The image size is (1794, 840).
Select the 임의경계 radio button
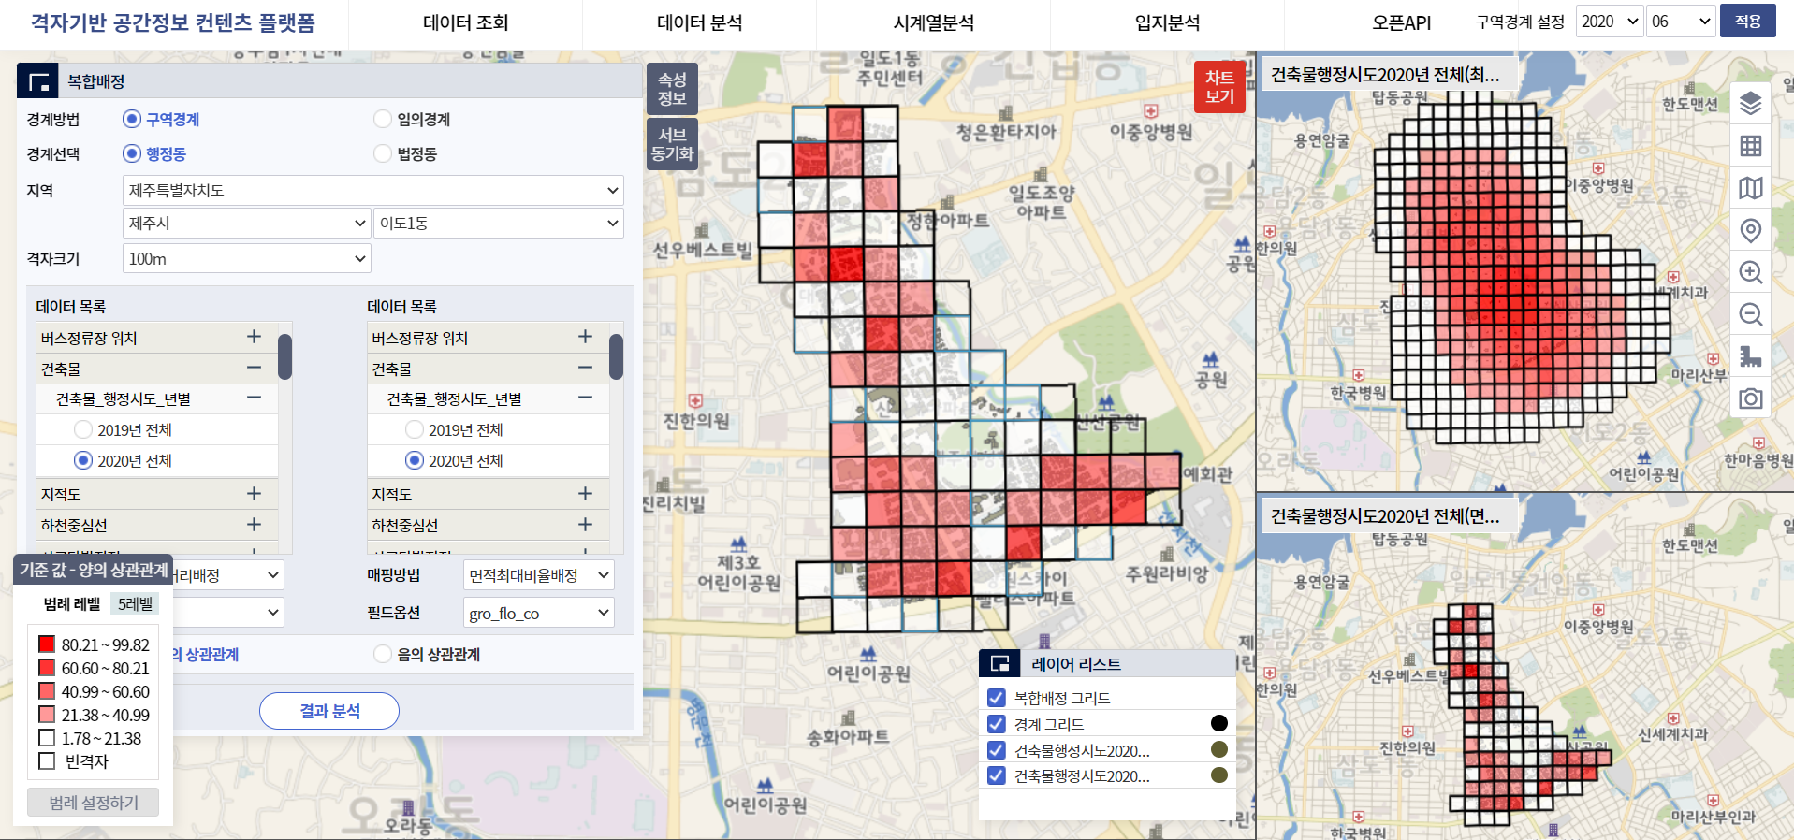383,120
